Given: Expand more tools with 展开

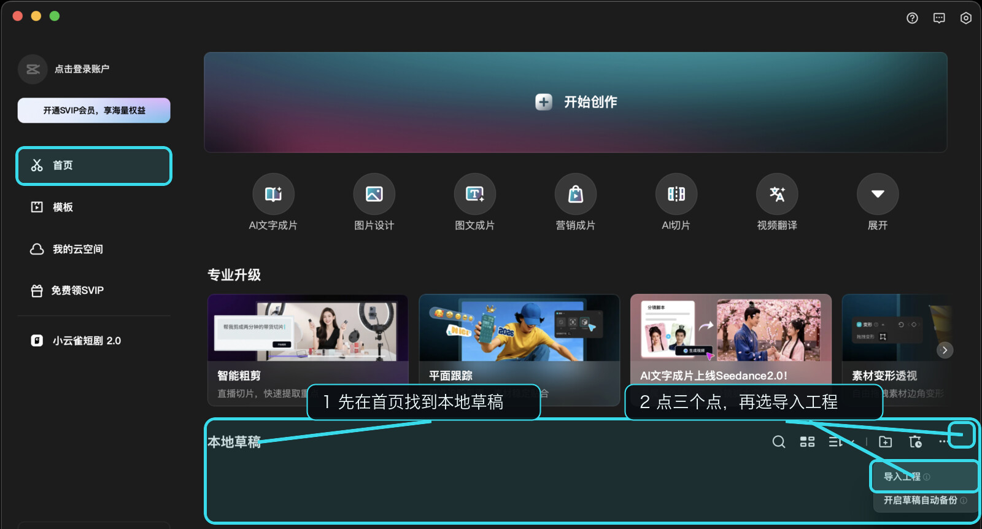Looking at the screenshot, I should coord(878,202).
